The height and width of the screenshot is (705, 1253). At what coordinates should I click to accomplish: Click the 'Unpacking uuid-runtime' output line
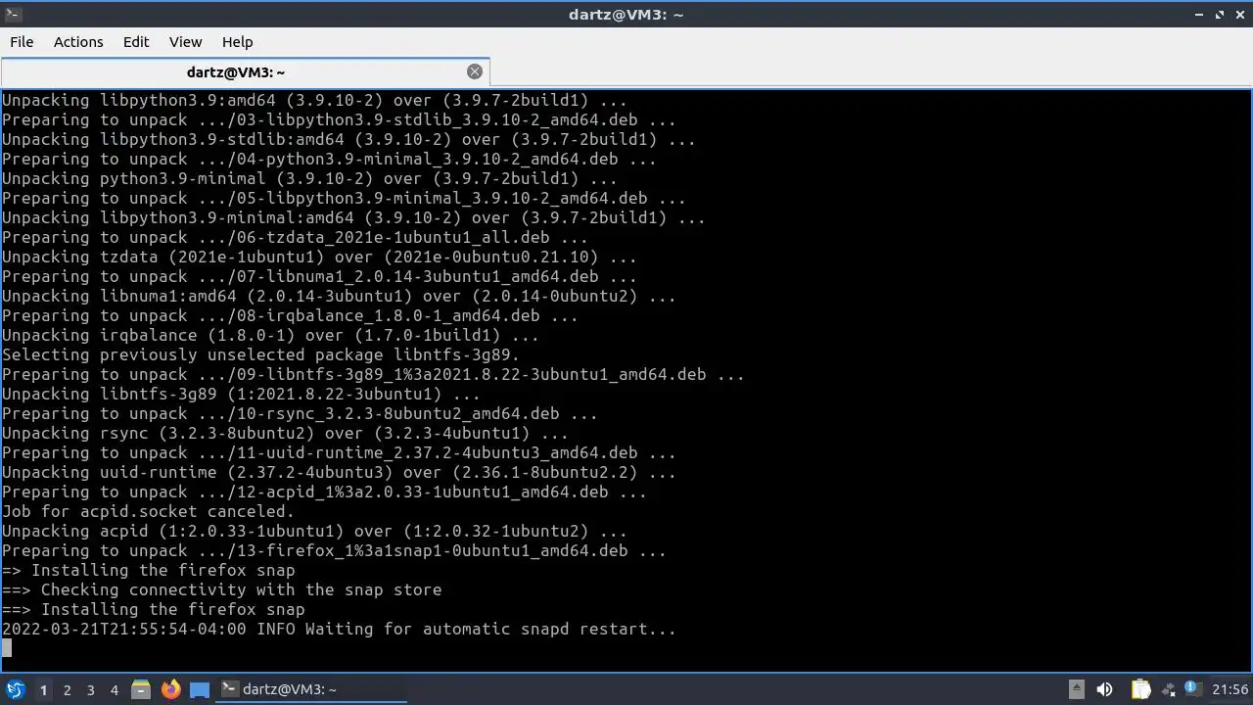(339, 472)
